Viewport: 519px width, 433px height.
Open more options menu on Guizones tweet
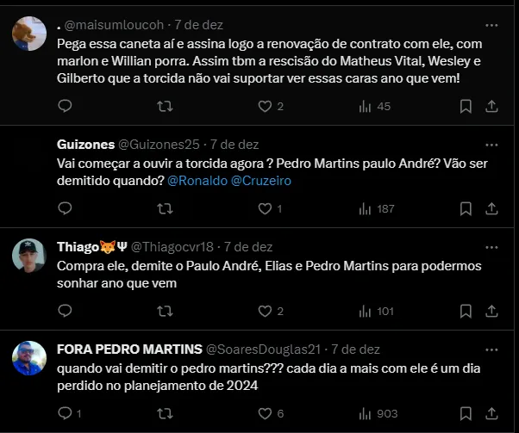tap(491, 144)
